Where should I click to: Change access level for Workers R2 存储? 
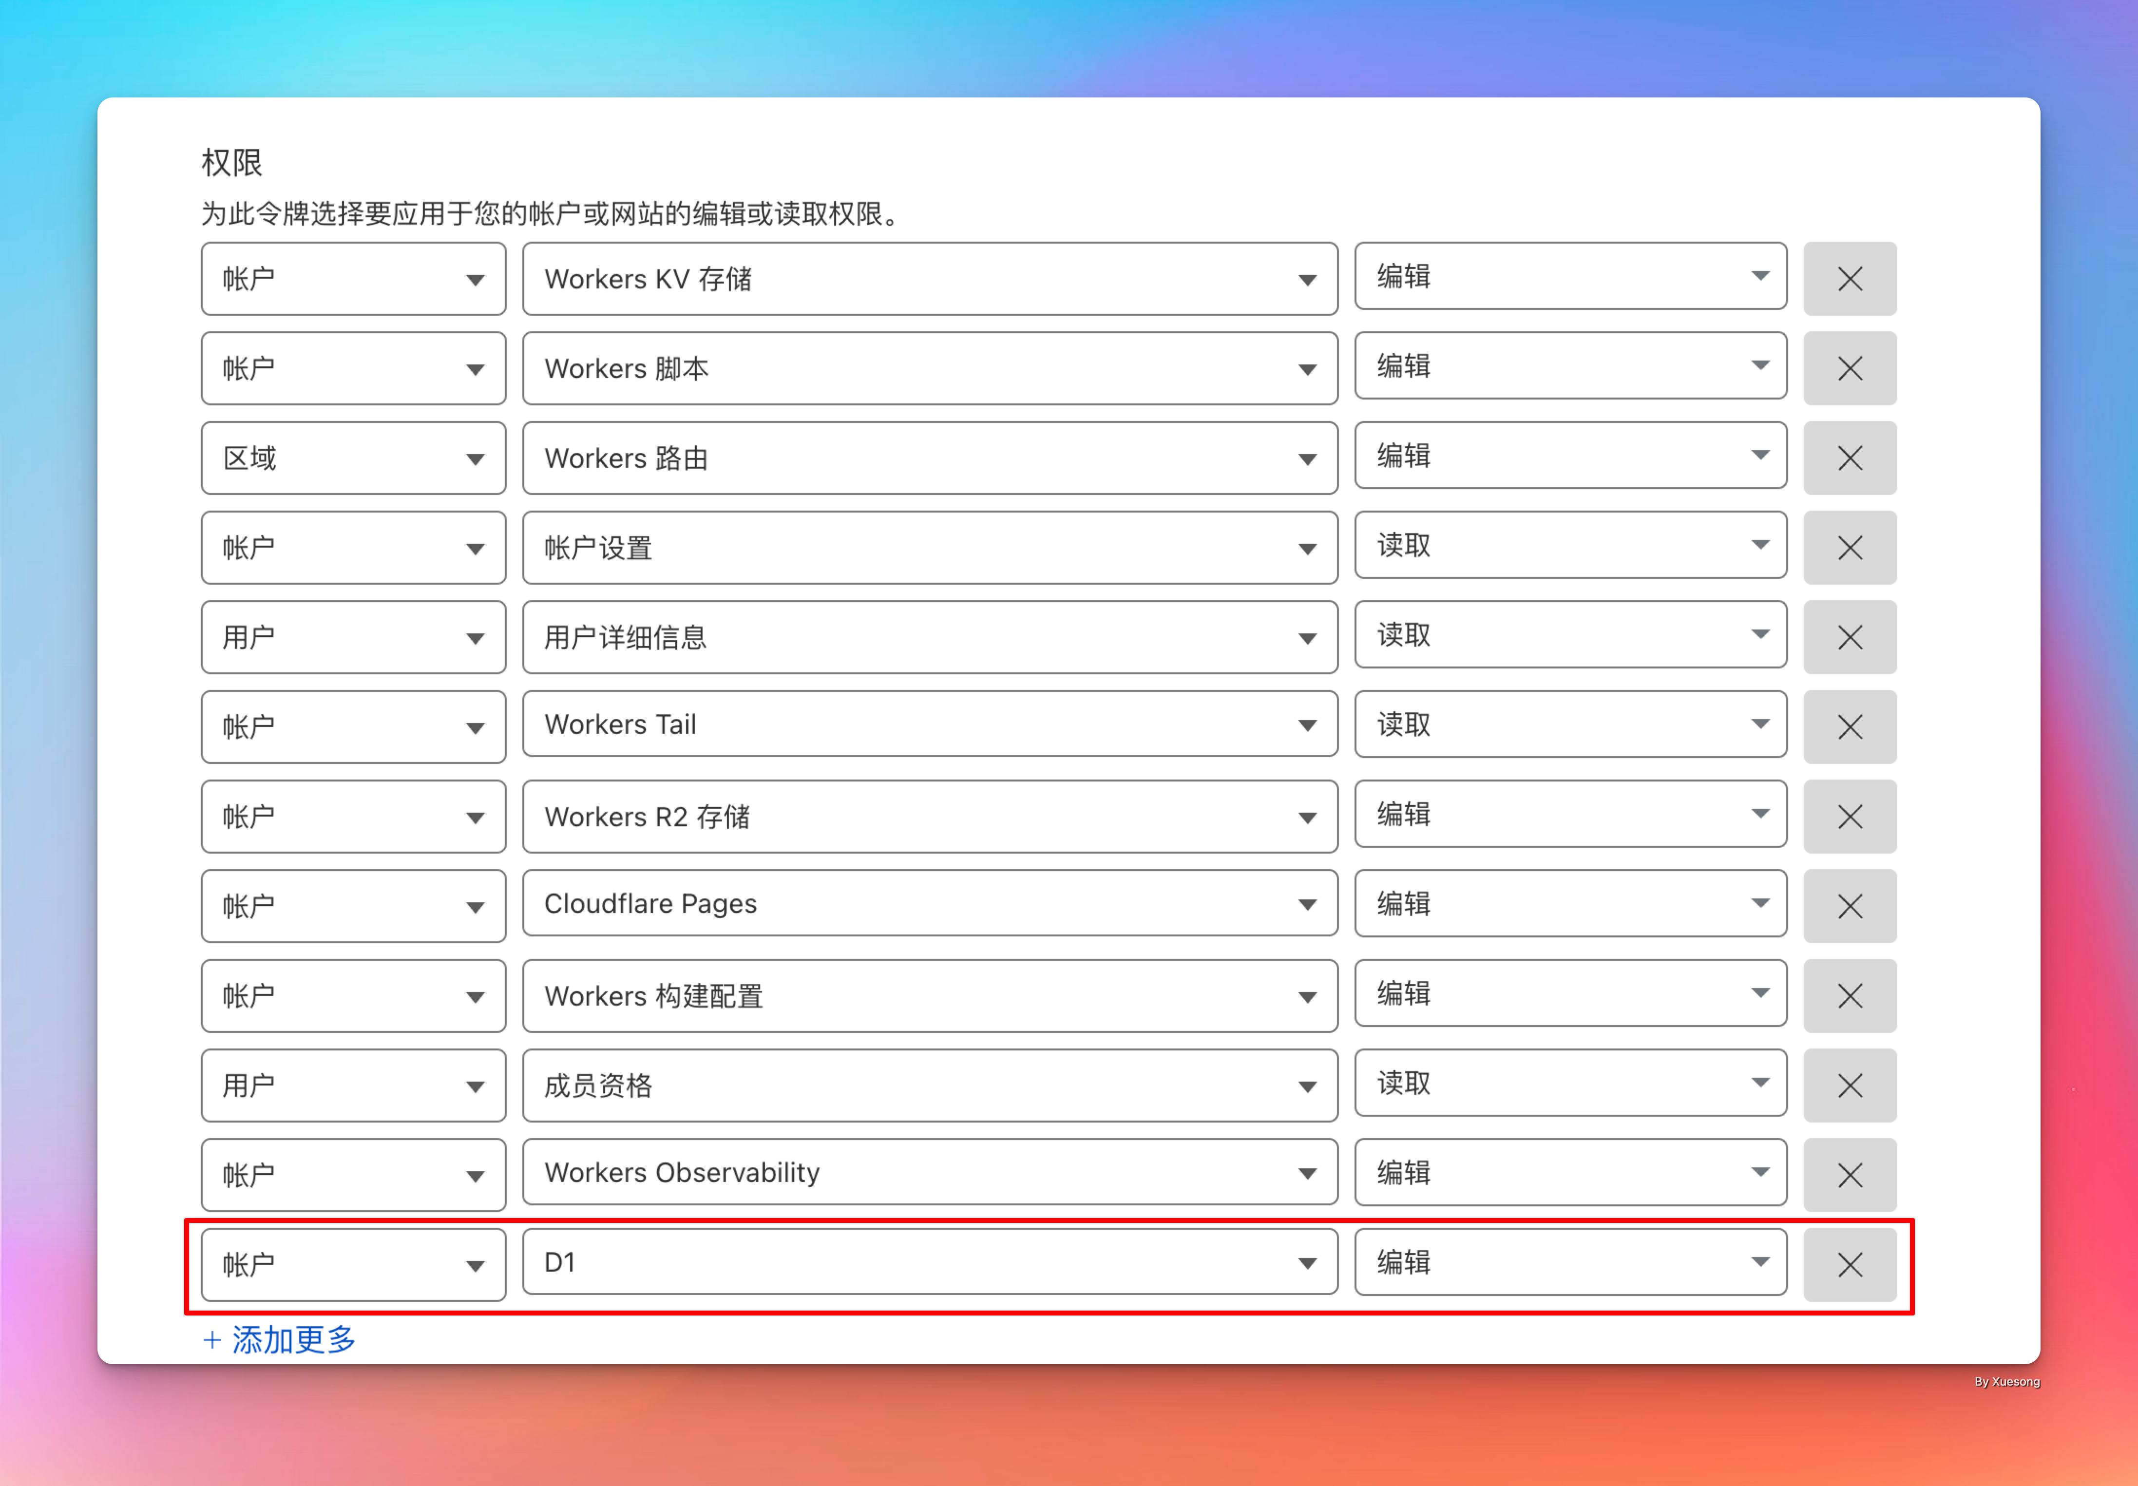point(1571,813)
